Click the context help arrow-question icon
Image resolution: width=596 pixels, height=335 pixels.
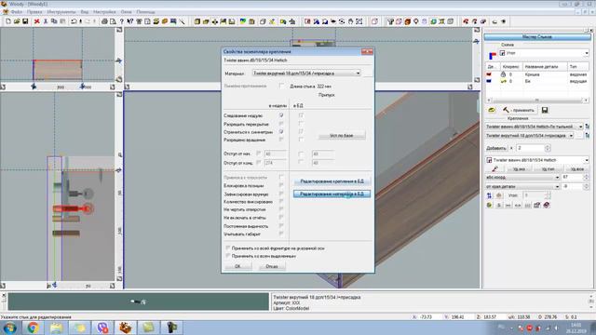[x=130, y=21]
